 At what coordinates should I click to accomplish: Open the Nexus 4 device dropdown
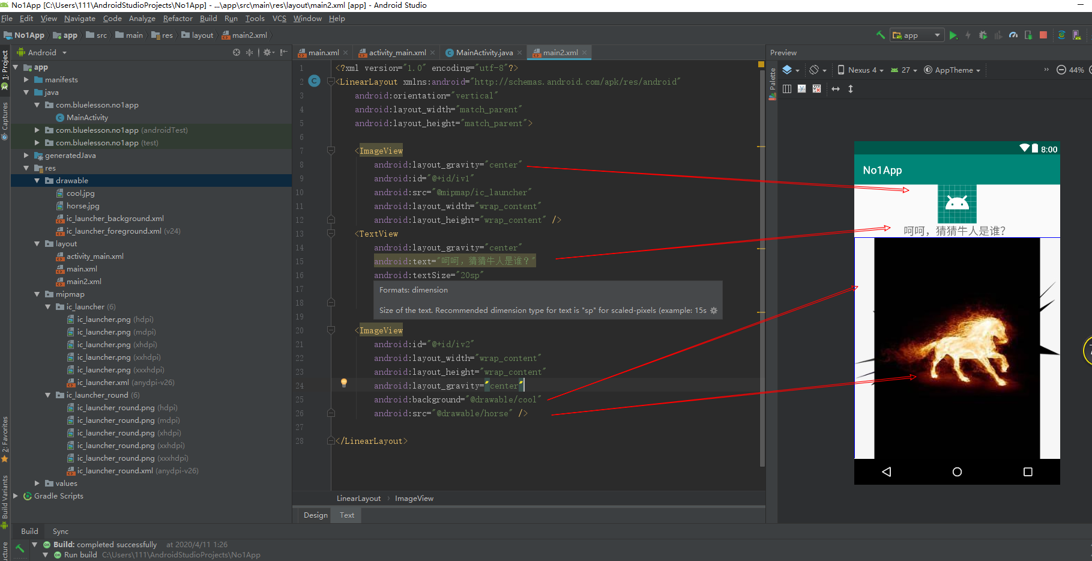pos(860,70)
